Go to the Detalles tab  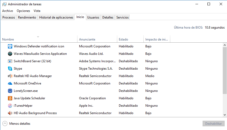pos(108,17)
